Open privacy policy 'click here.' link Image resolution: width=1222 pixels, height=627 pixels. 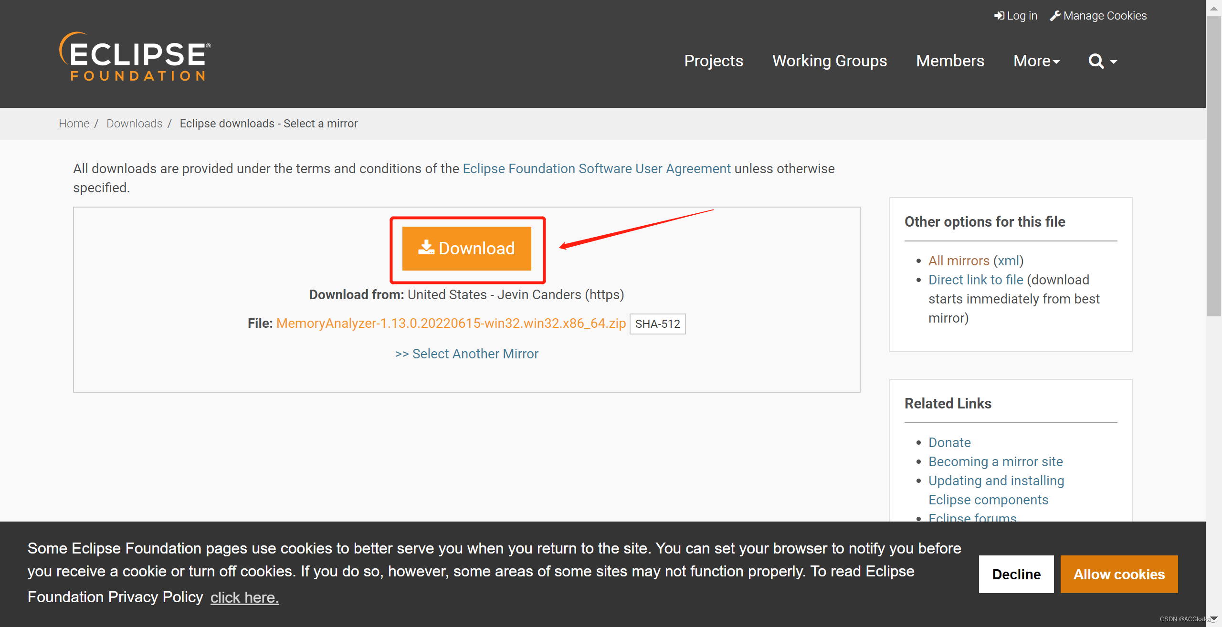tap(244, 597)
